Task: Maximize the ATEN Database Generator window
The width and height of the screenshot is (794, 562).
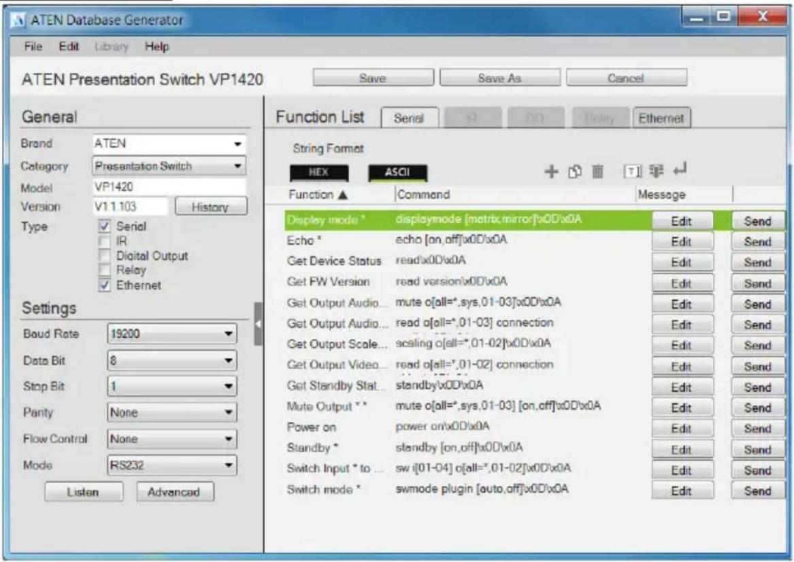Action: (x=724, y=17)
